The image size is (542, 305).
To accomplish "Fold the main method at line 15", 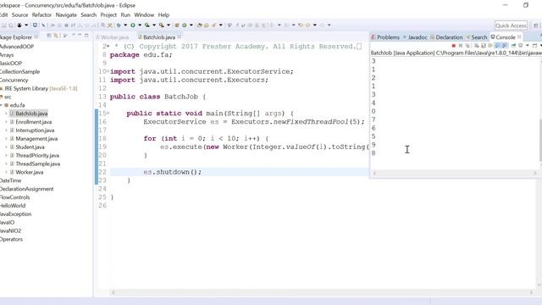I will point(108,113).
